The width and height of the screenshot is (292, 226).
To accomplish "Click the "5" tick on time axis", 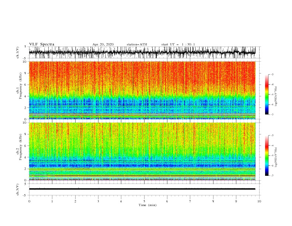I will [x=144, y=201].
